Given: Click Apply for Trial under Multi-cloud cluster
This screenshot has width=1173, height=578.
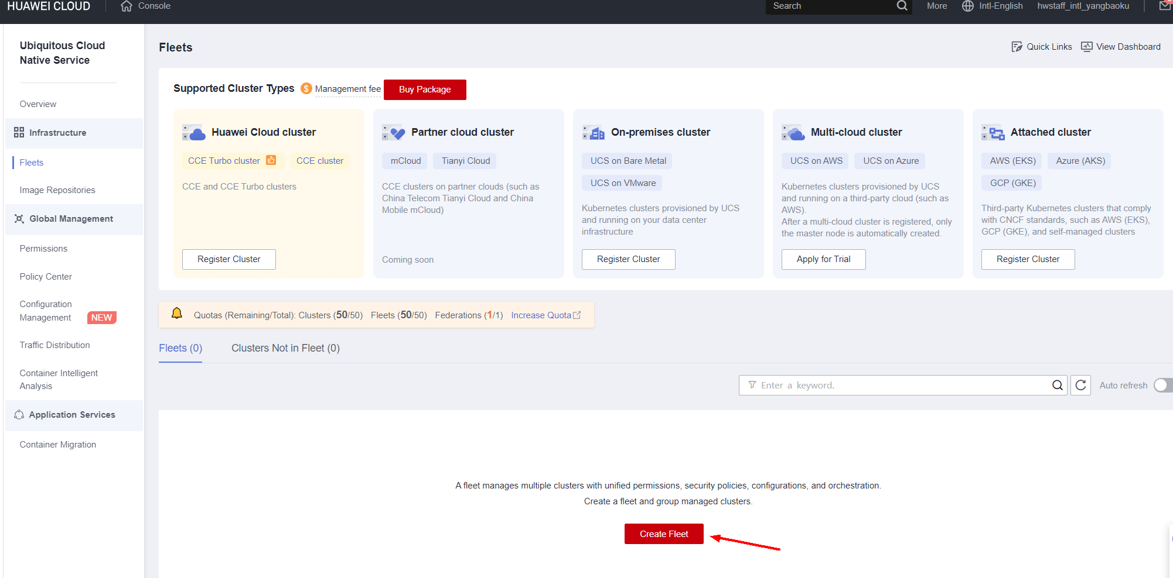Looking at the screenshot, I should (823, 259).
